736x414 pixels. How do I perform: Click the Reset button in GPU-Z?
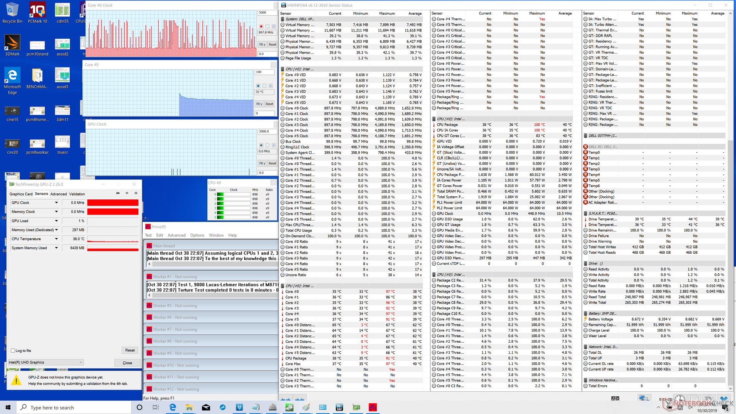coord(130,350)
